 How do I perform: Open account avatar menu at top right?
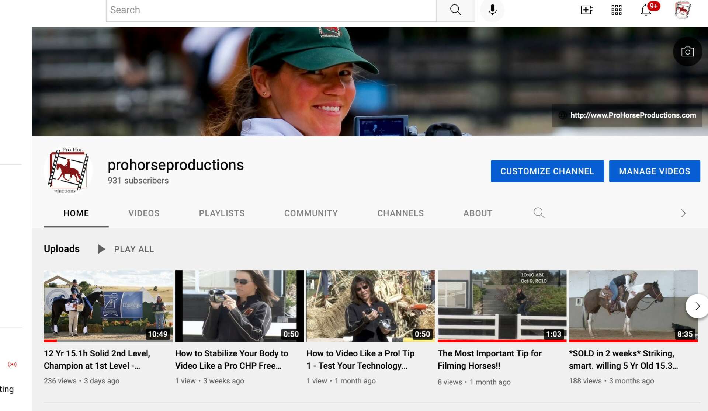[x=683, y=10]
